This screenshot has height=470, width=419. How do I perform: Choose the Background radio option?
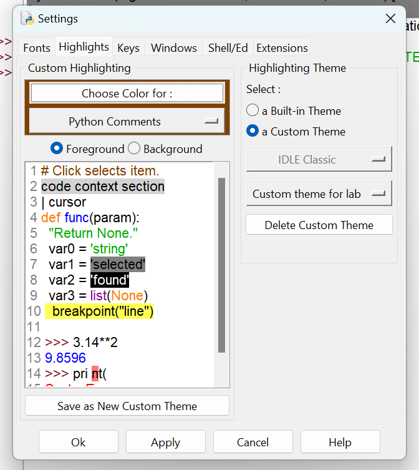coord(134,149)
